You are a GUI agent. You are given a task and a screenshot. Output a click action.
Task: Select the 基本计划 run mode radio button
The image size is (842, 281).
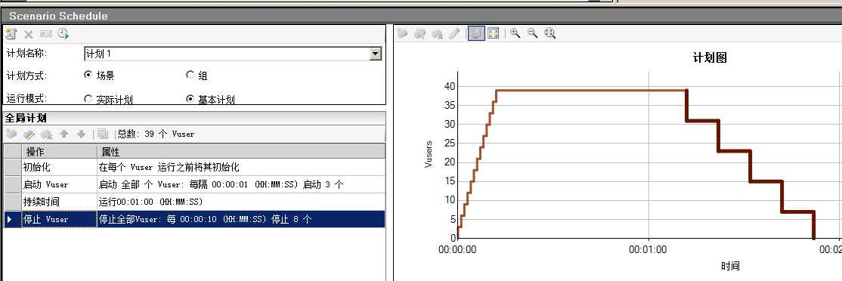click(190, 99)
